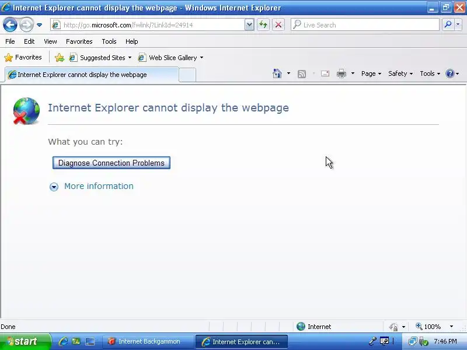Click the page icon in address bar
467x350 pixels.
55,25
